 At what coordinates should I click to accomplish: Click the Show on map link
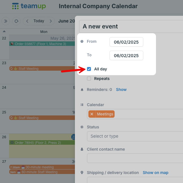pyautogui.click(x=155, y=173)
